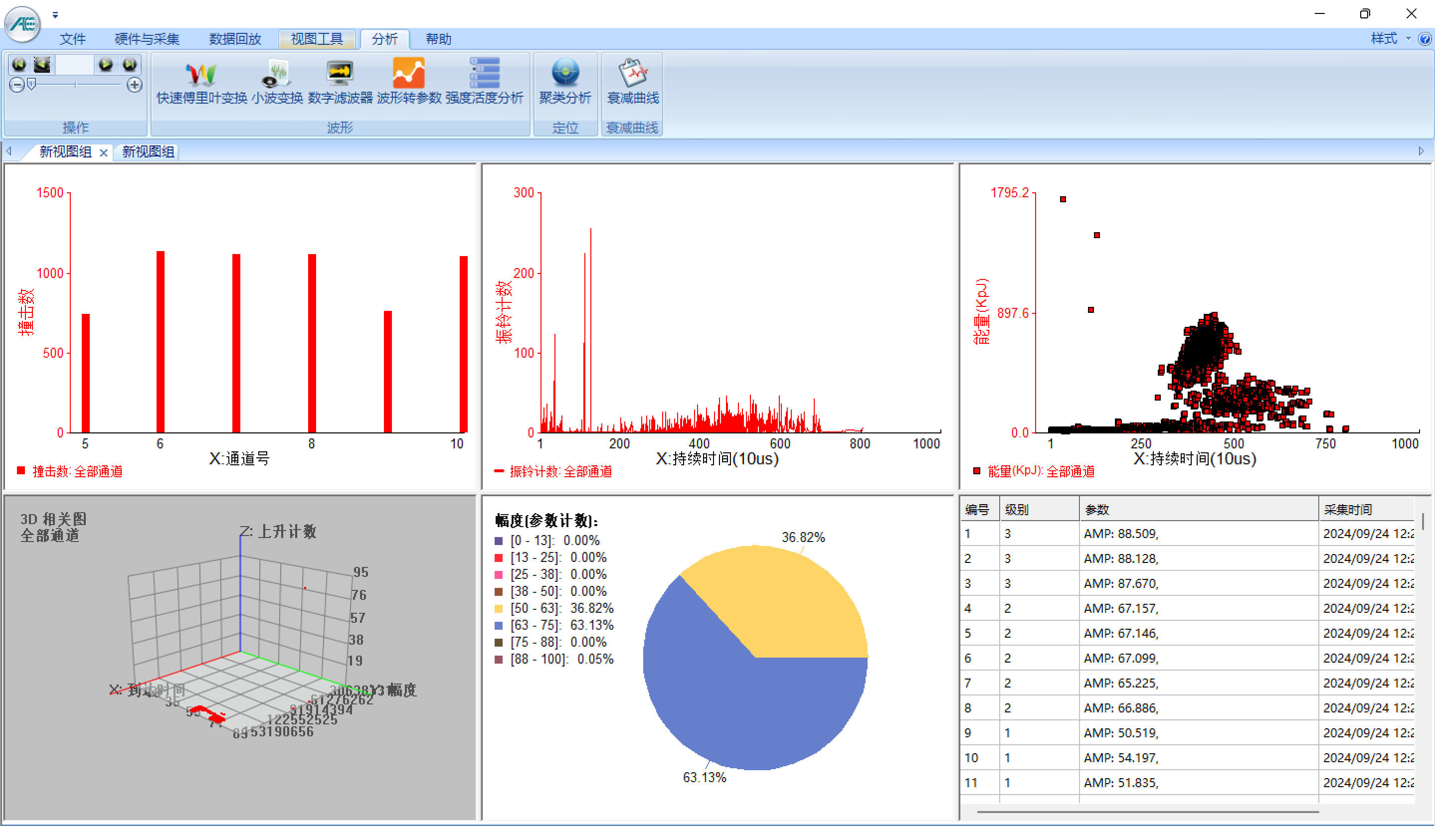Start 聚类分析 cluster analysis
This screenshot has width=1435, height=826.
pyautogui.click(x=565, y=81)
